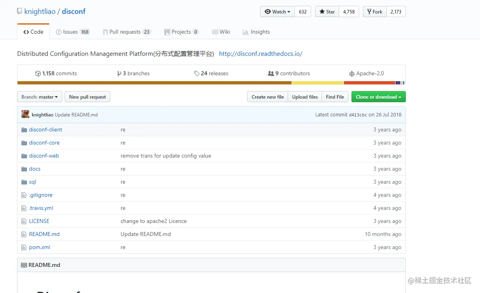This screenshot has width=480, height=293.
Task: Switch to the Projects tab
Action: click(x=181, y=32)
